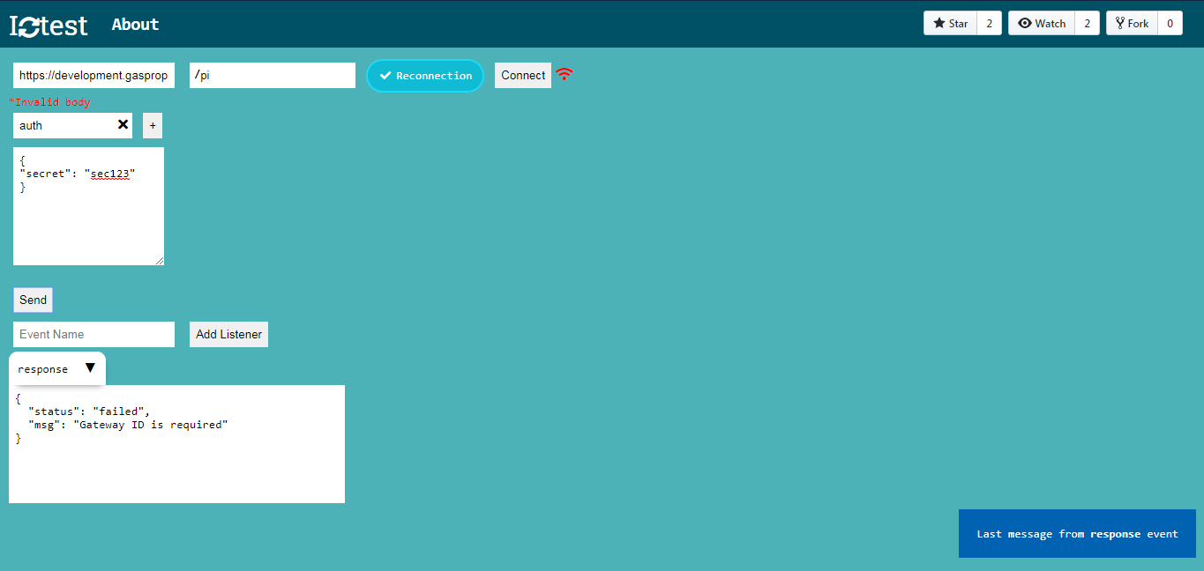Toggle the Reconnection setting off
This screenshot has width=1204, height=571.
click(424, 76)
